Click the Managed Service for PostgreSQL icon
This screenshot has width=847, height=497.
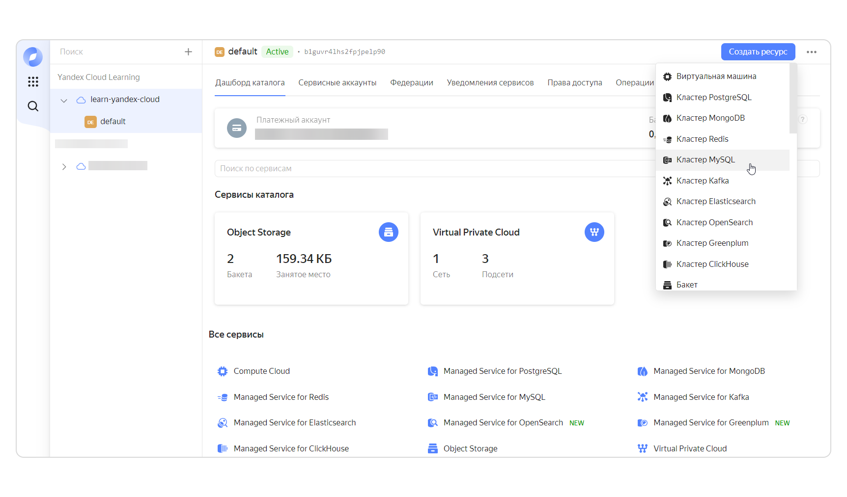tap(432, 371)
